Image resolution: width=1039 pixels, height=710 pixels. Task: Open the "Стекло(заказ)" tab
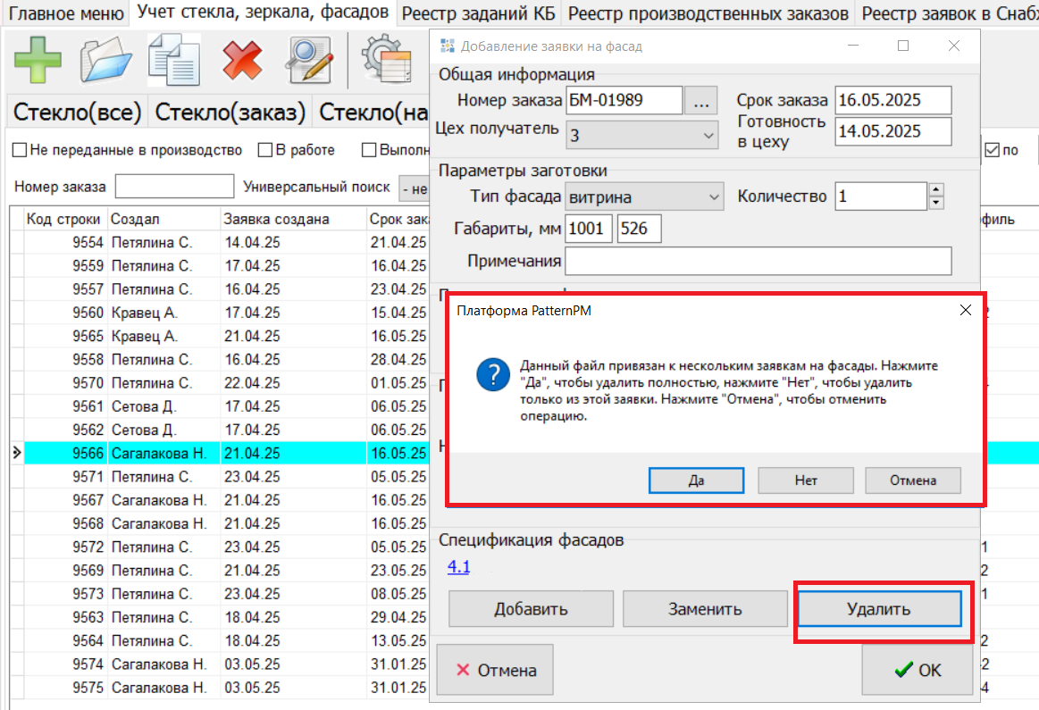(230, 113)
